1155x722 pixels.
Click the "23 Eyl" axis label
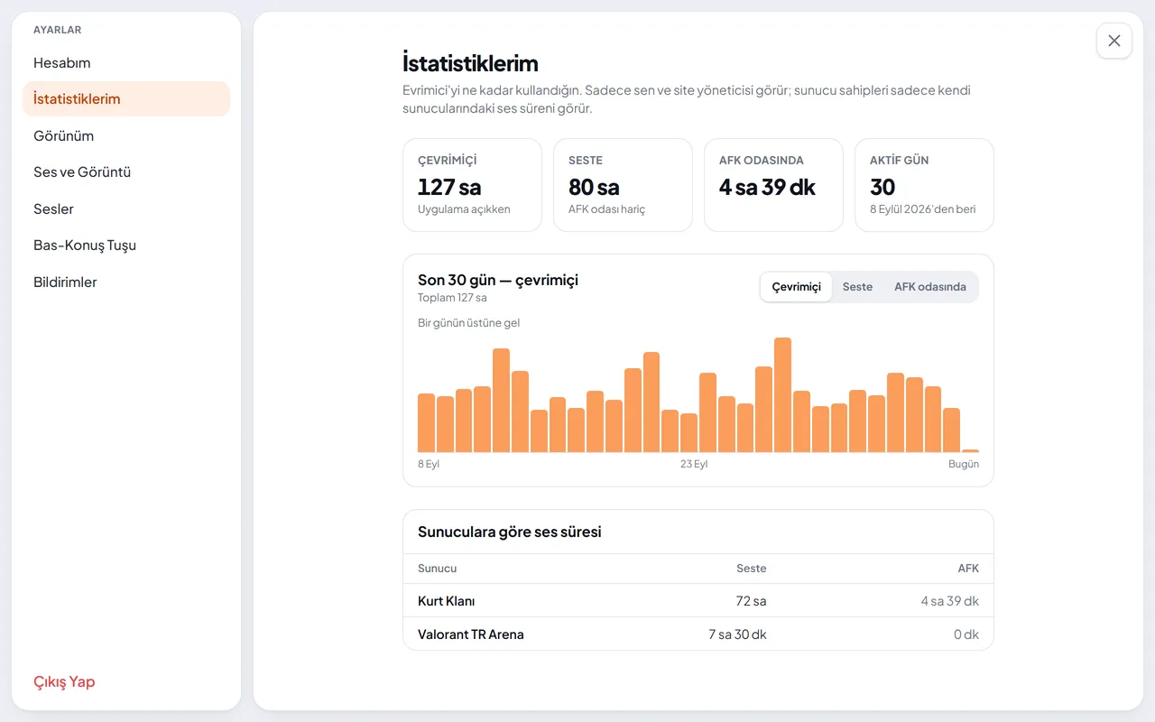(x=694, y=464)
